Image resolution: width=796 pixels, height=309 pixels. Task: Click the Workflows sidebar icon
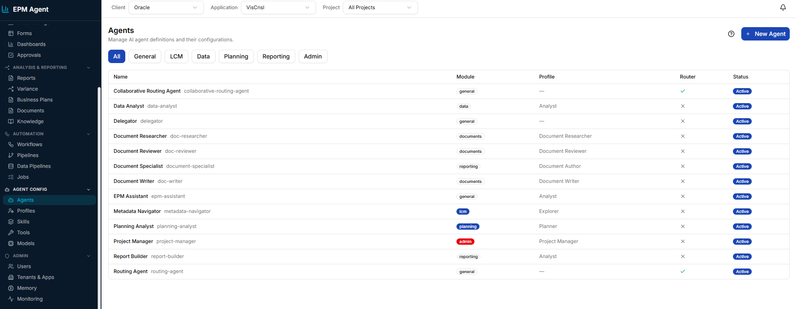coord(11,144)
